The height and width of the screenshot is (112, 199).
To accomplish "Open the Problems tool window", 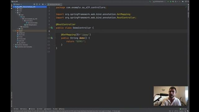I will click(24, 109).
